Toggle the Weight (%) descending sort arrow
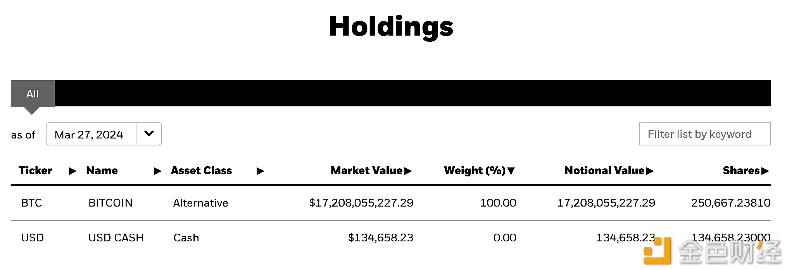 511,171
